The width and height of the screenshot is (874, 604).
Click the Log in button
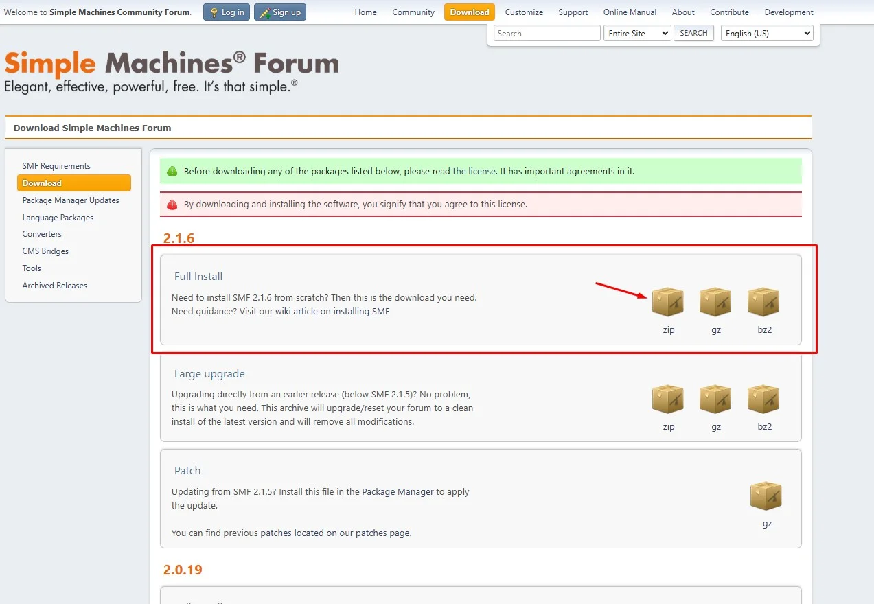coord(227,12)
